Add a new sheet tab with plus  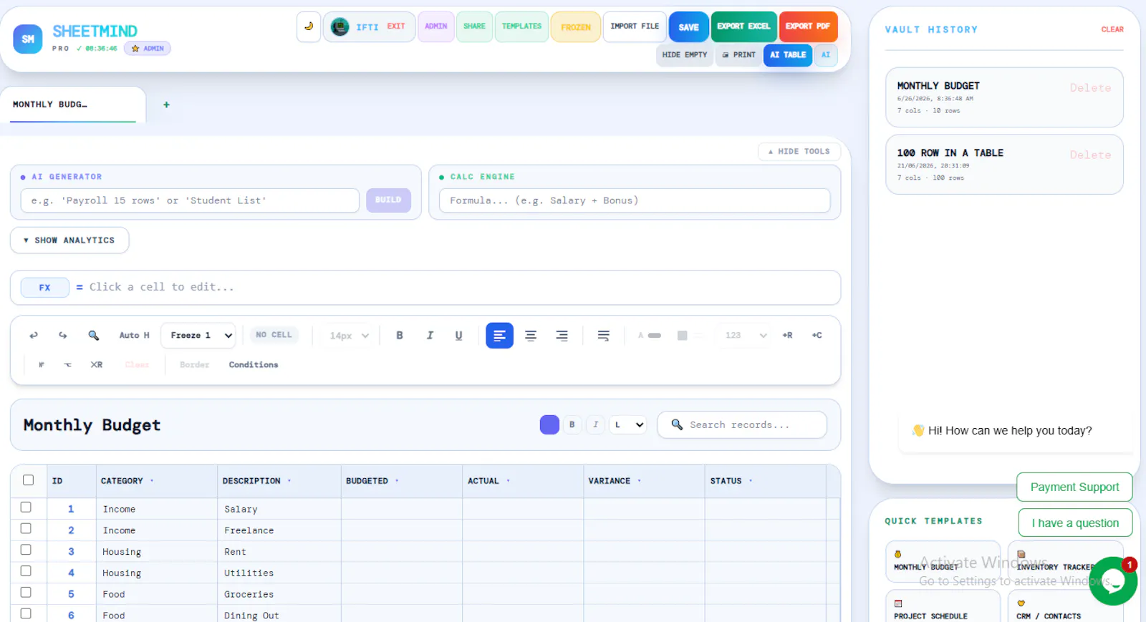tap(166, 105)
